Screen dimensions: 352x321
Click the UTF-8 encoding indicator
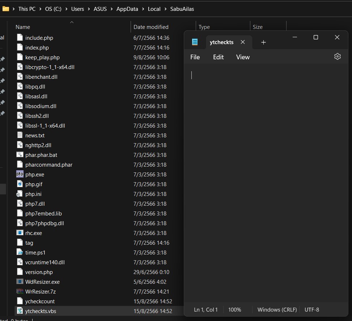point(311,309)
